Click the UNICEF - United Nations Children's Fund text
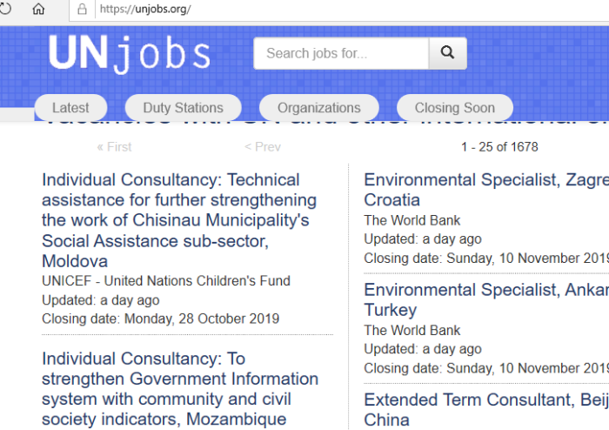The height and width of the screenshot is (430, 609). (166, 280)
